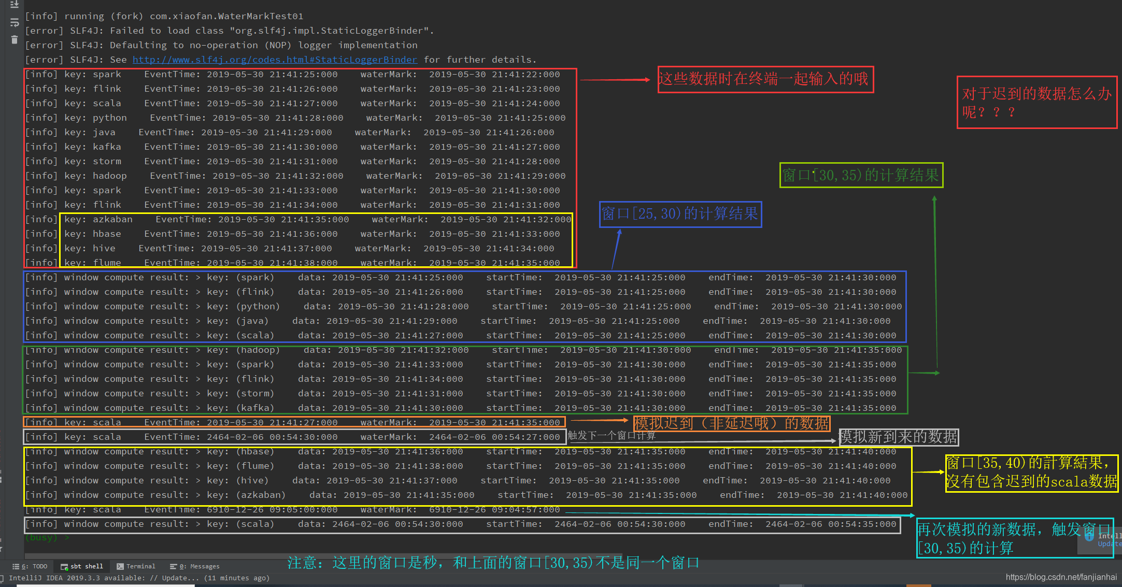Click the 'key: (azkaban)' window compute result line

[466, 495]
